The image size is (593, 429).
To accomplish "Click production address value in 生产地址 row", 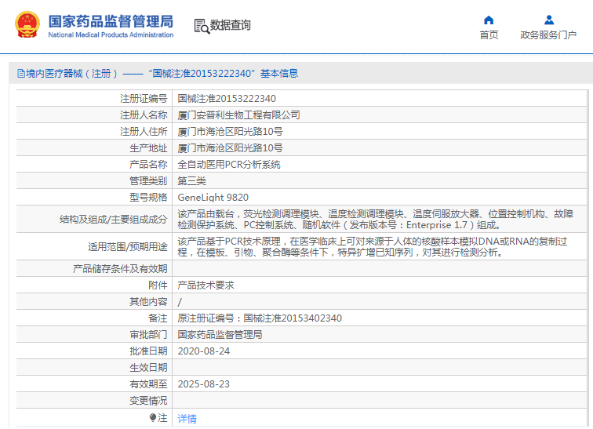I will [230, 147].
